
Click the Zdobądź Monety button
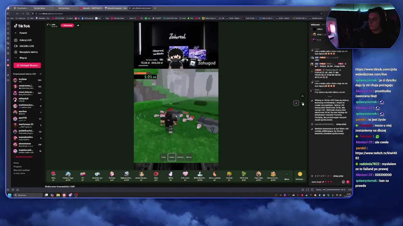pyautogui.click(x=27, y=65)
